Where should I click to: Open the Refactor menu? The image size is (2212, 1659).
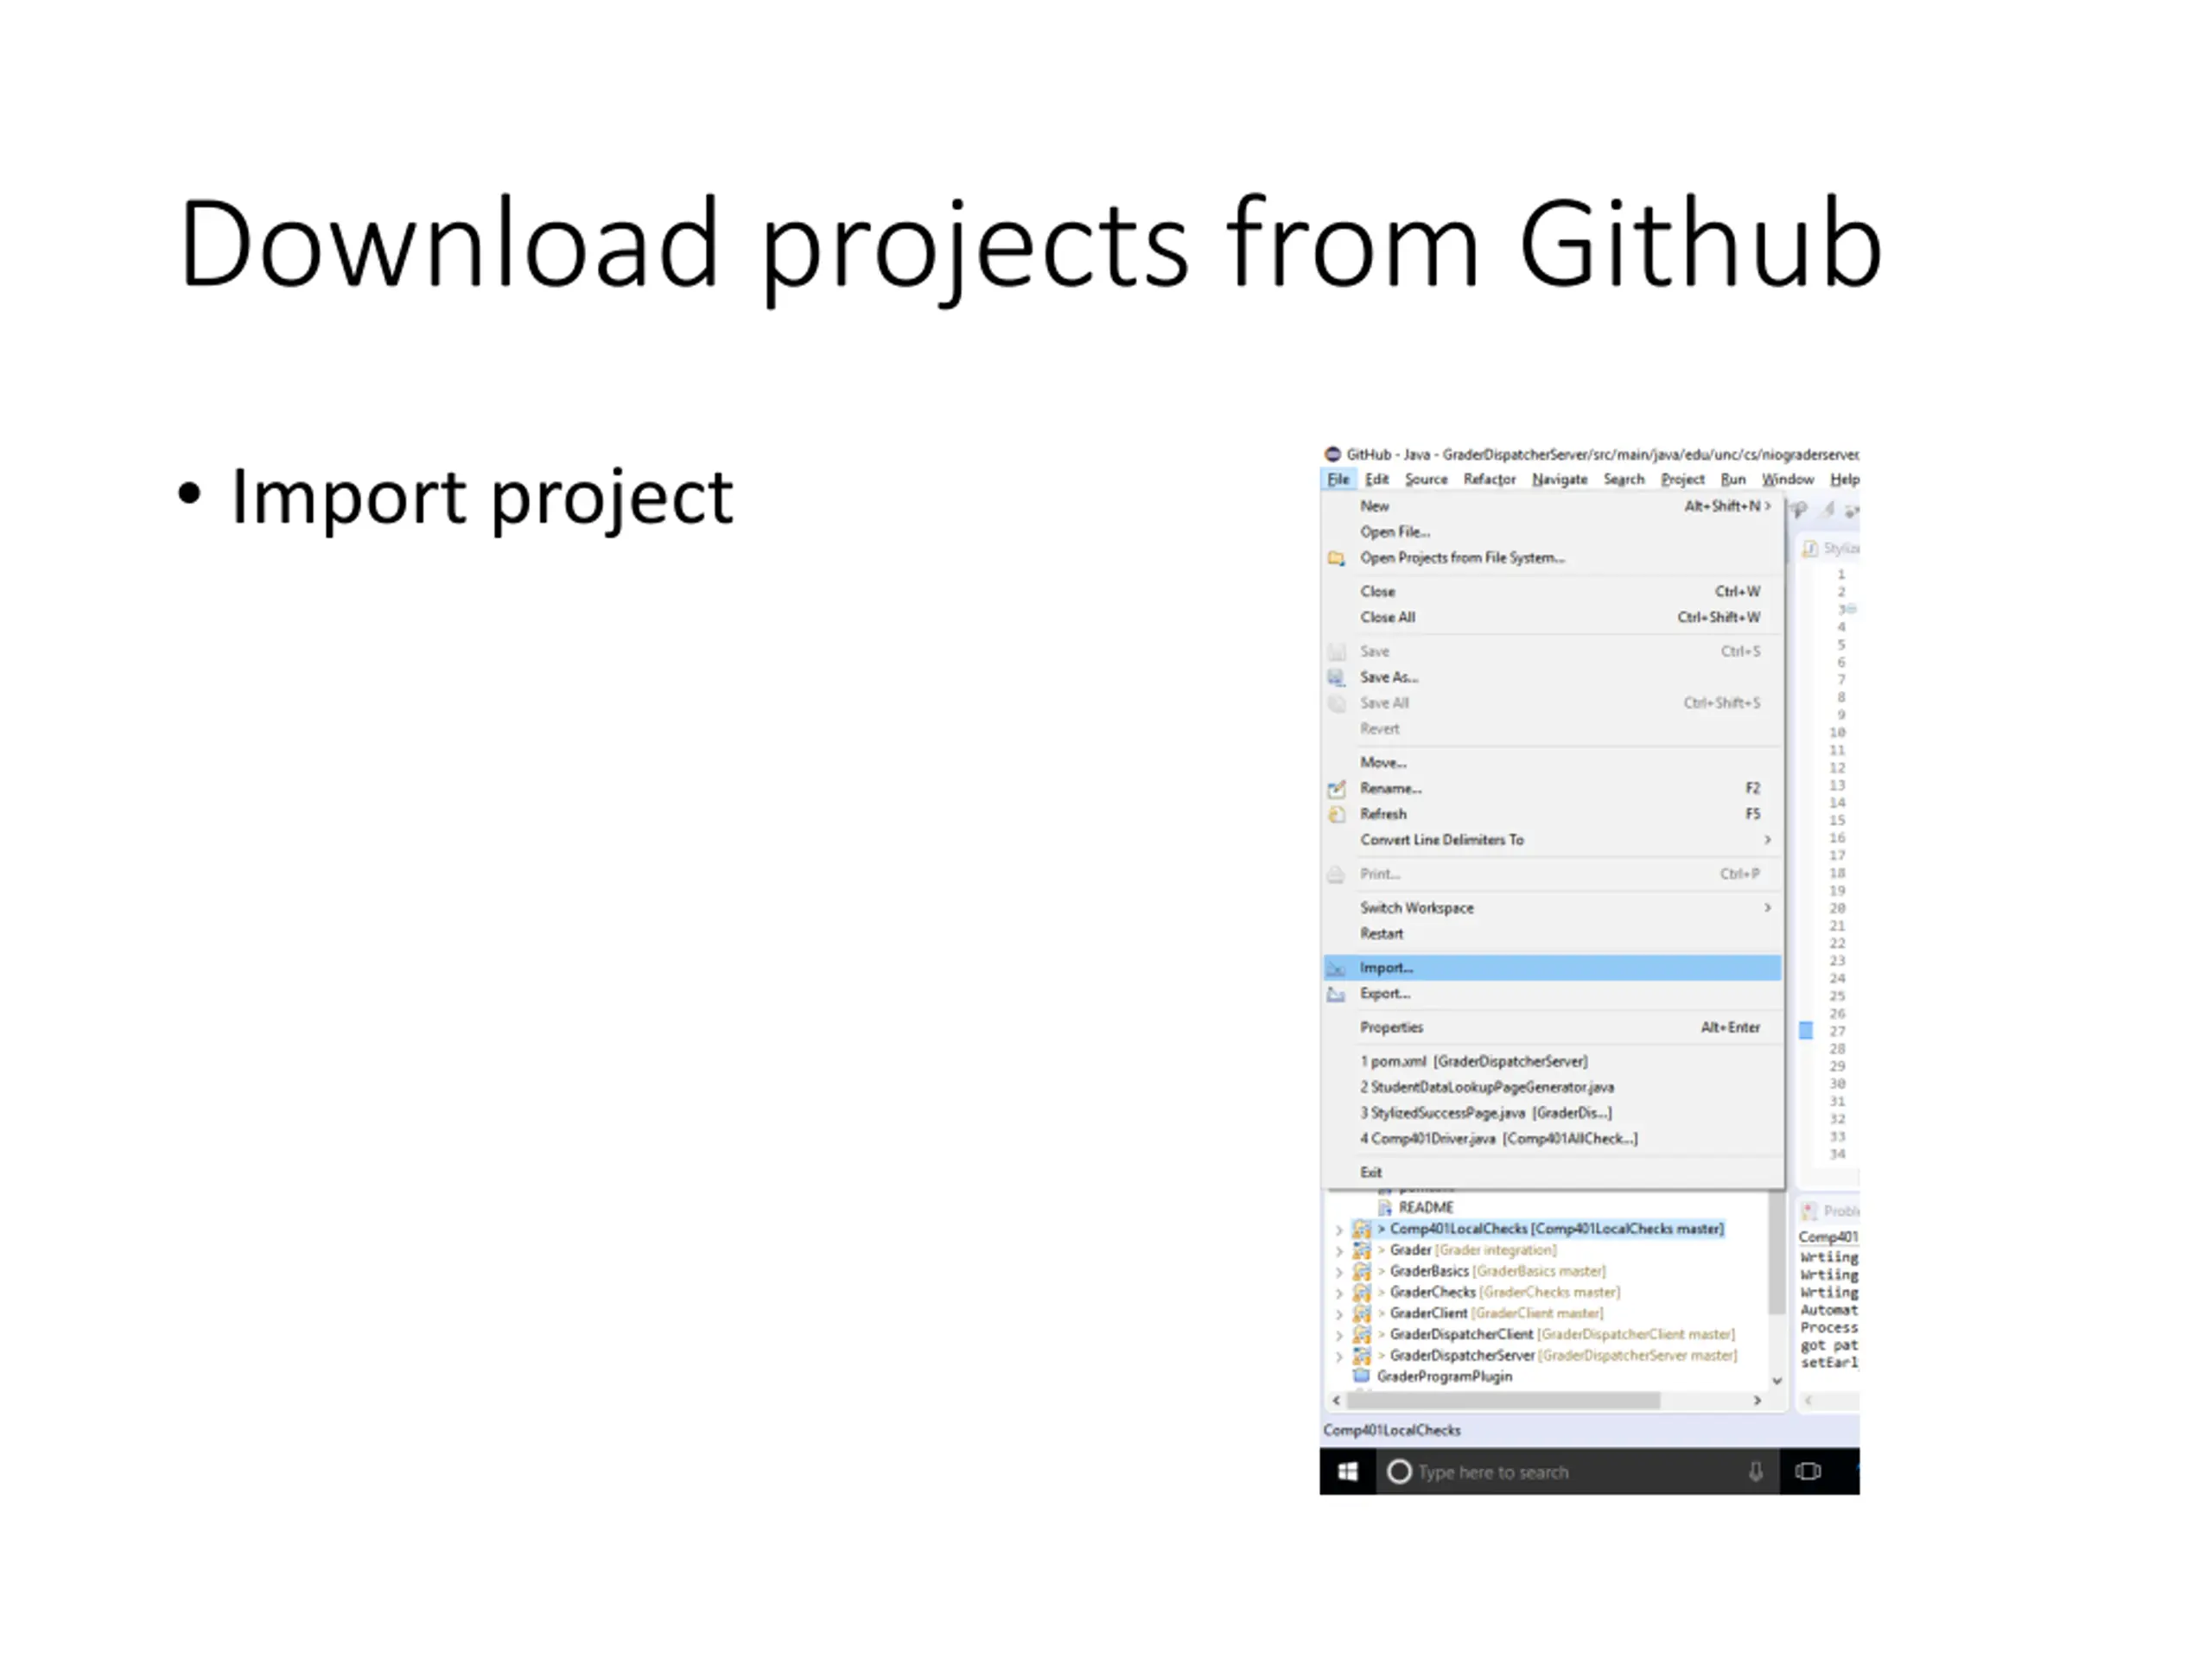click(x=1490, y=479)
